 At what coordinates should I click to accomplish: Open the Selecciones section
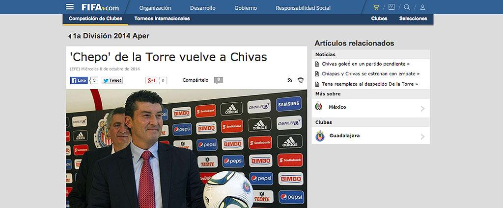click(413, 19)
